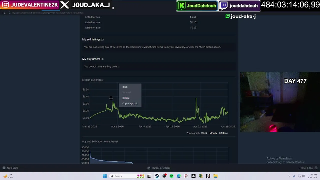
Task: Open Microsoft Edge from the taskbar
Action: click(x=179, y=176)
